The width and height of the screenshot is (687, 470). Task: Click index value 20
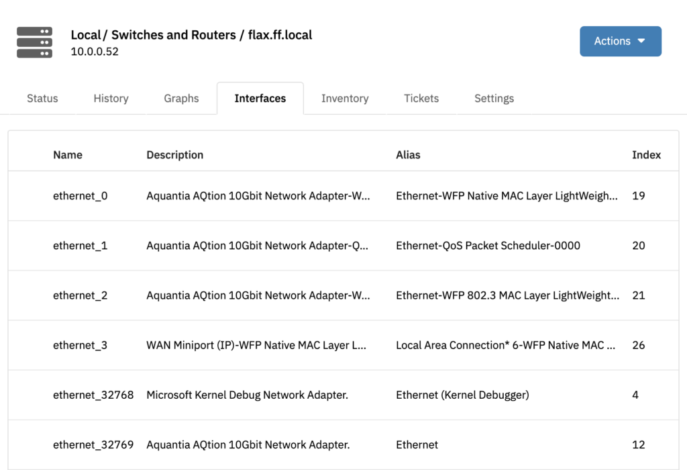click(639, 246)
